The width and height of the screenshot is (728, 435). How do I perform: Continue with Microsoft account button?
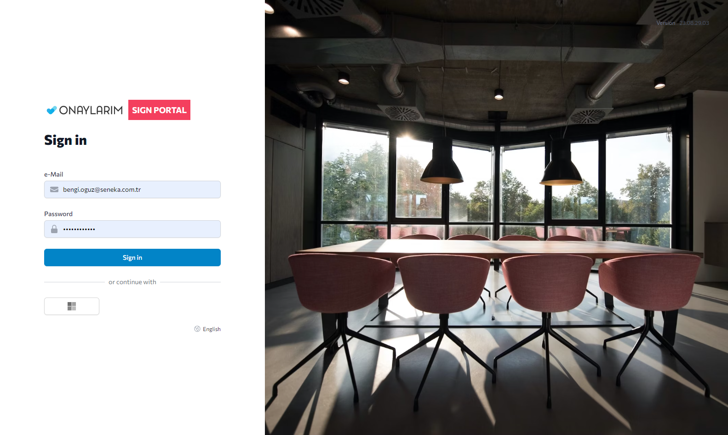(72, 306)
